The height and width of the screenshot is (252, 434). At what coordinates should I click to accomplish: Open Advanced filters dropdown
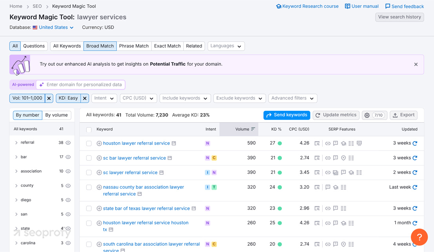coord(293,98)
